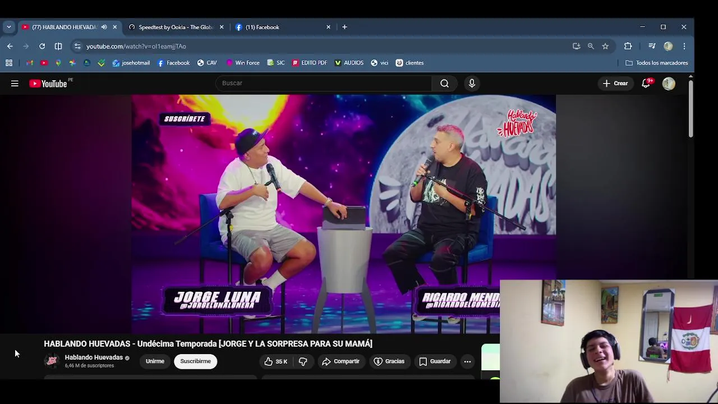Open the Extensions puzzle icon

[x=628, y=46]
